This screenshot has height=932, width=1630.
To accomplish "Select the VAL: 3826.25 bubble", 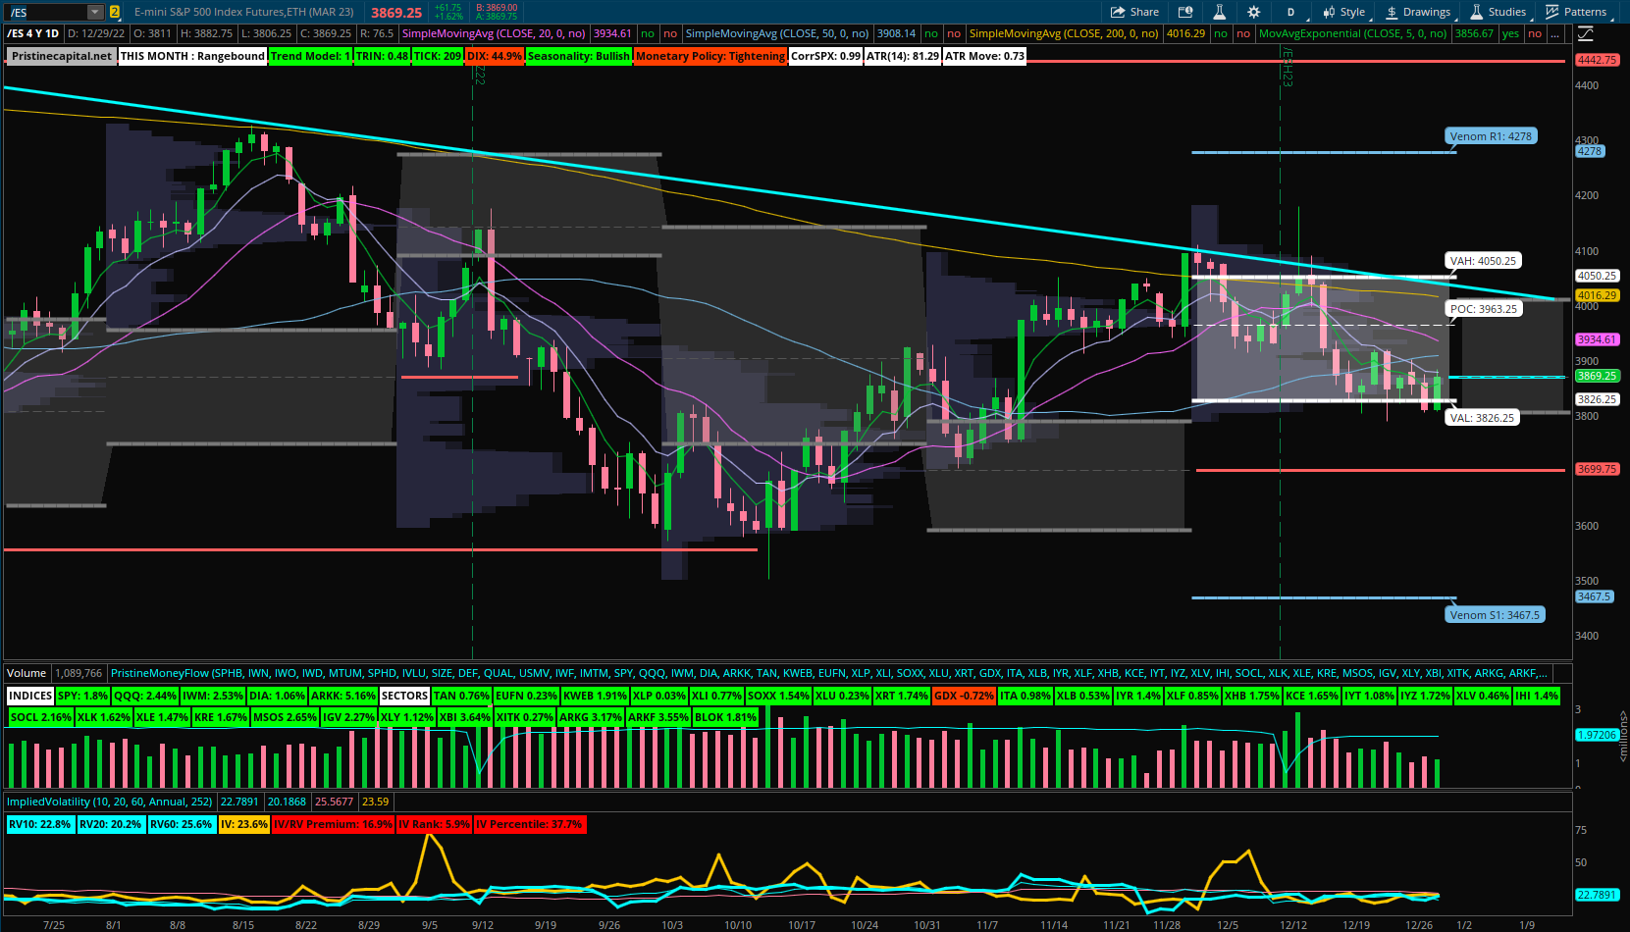I will tap(1482, 418).
